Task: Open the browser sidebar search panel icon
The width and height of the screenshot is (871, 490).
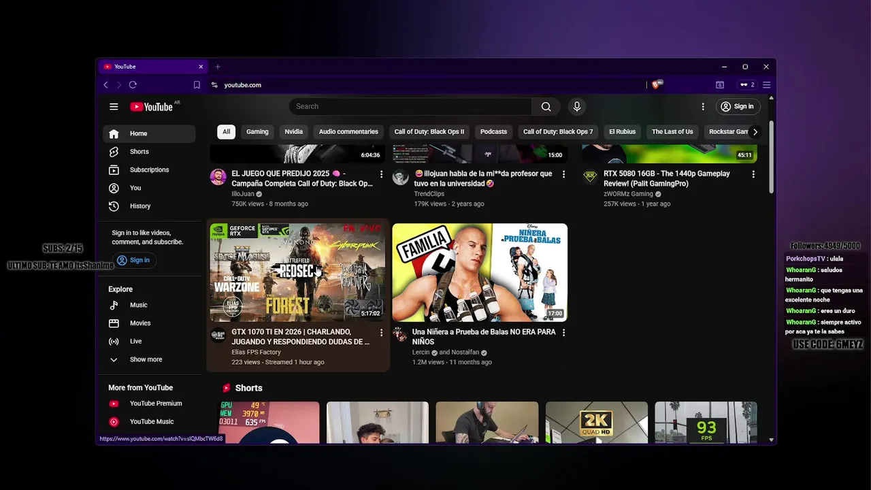Action: [x=720, y=85]
